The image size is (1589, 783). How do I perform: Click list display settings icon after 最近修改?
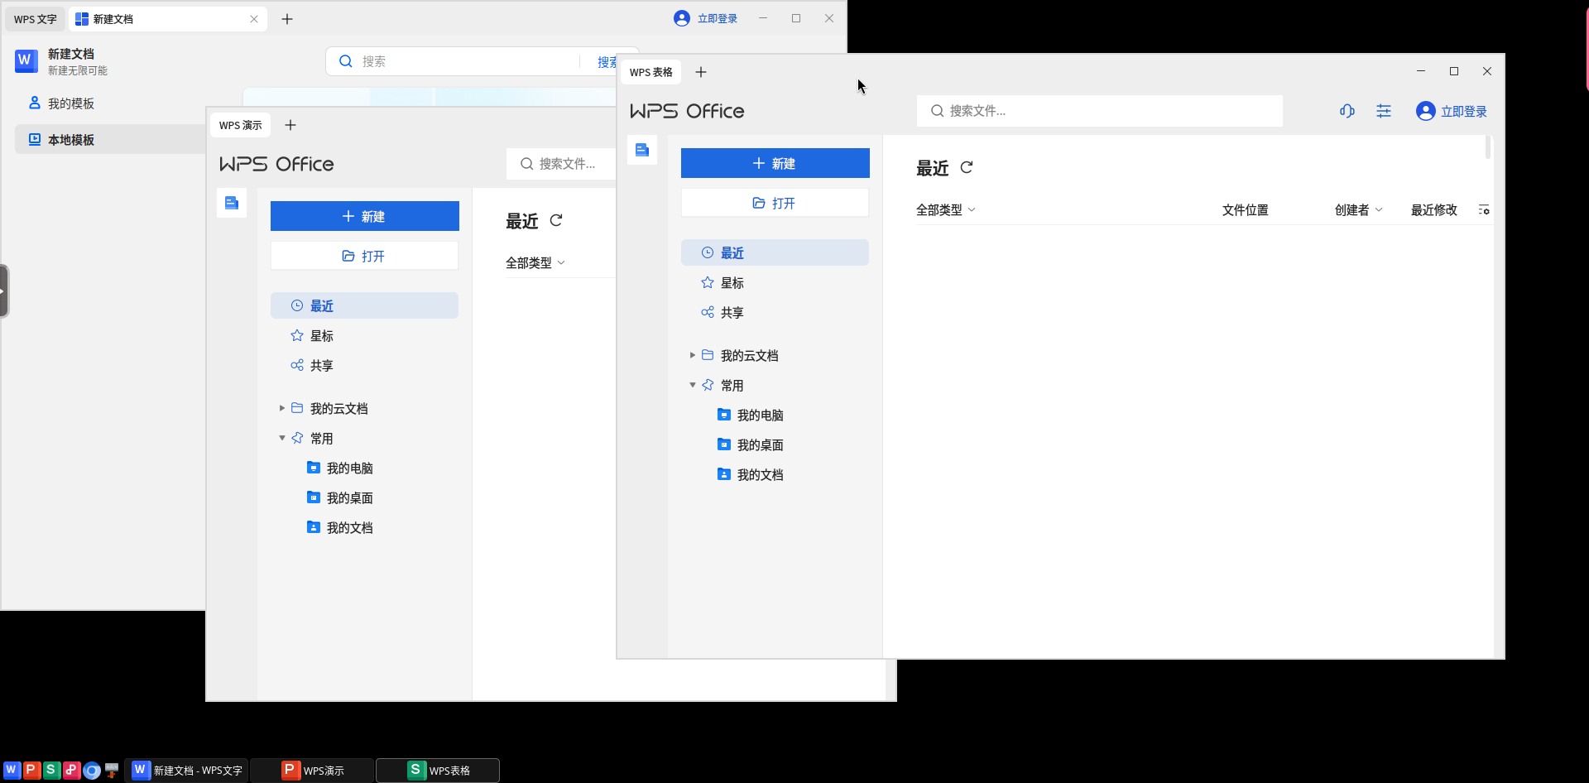pos(1484,210)
